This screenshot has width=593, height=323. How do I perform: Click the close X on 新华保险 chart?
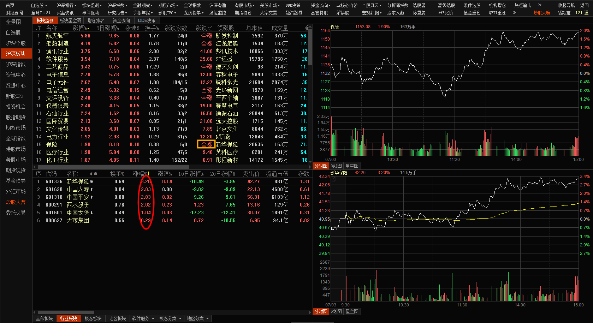tap(333, 179)
